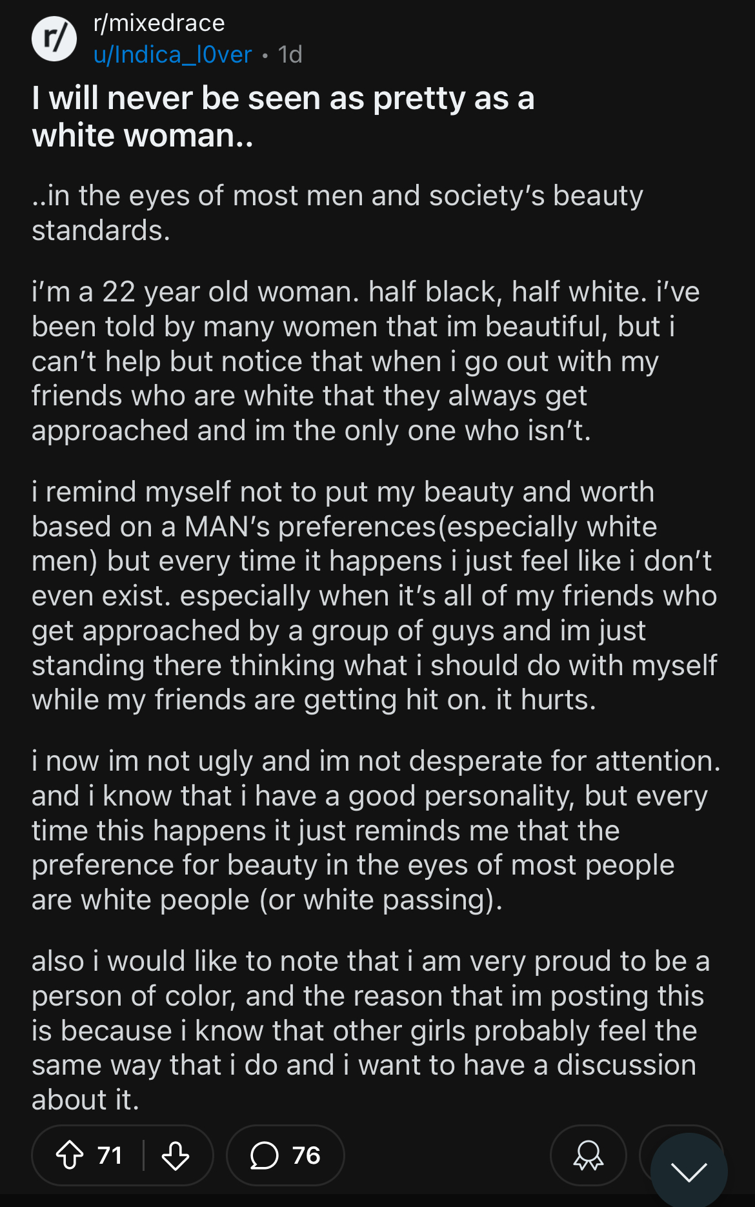Tap the r/ subreddit avatar circle
This screenshot has height=1207, width=755.
54,39
